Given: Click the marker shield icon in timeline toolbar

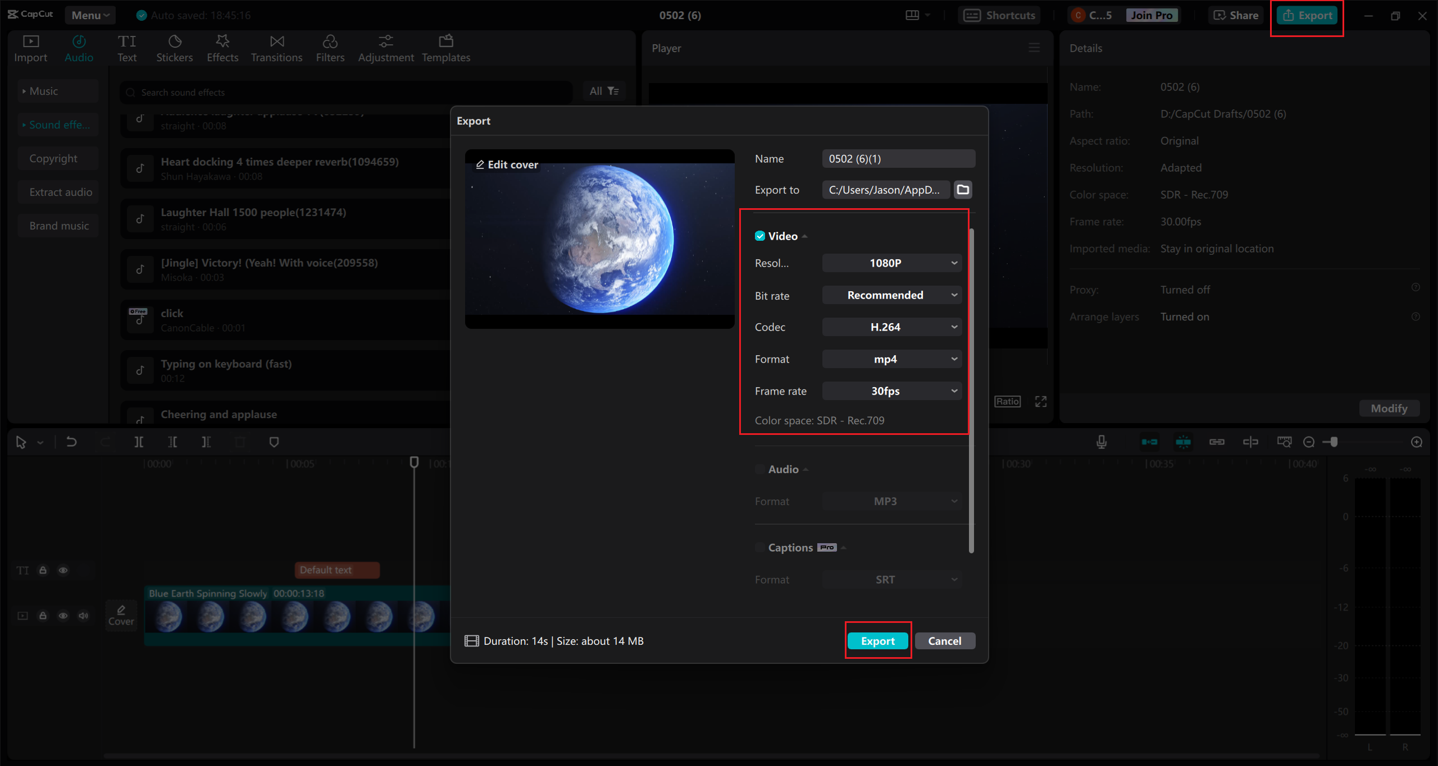Looking at the screenshot, I should pyautogui.click(x=274, y=442).
